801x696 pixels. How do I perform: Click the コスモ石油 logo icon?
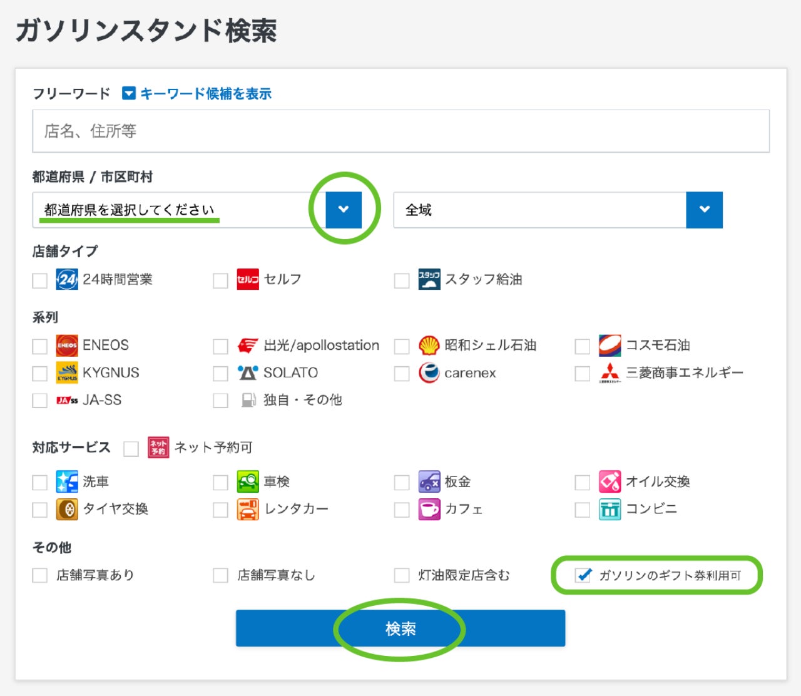click(610, 345)
